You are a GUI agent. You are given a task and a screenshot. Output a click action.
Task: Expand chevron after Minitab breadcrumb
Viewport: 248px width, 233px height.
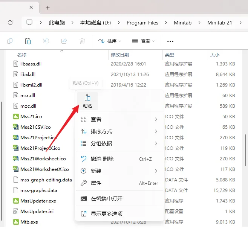tap(199, 23)
